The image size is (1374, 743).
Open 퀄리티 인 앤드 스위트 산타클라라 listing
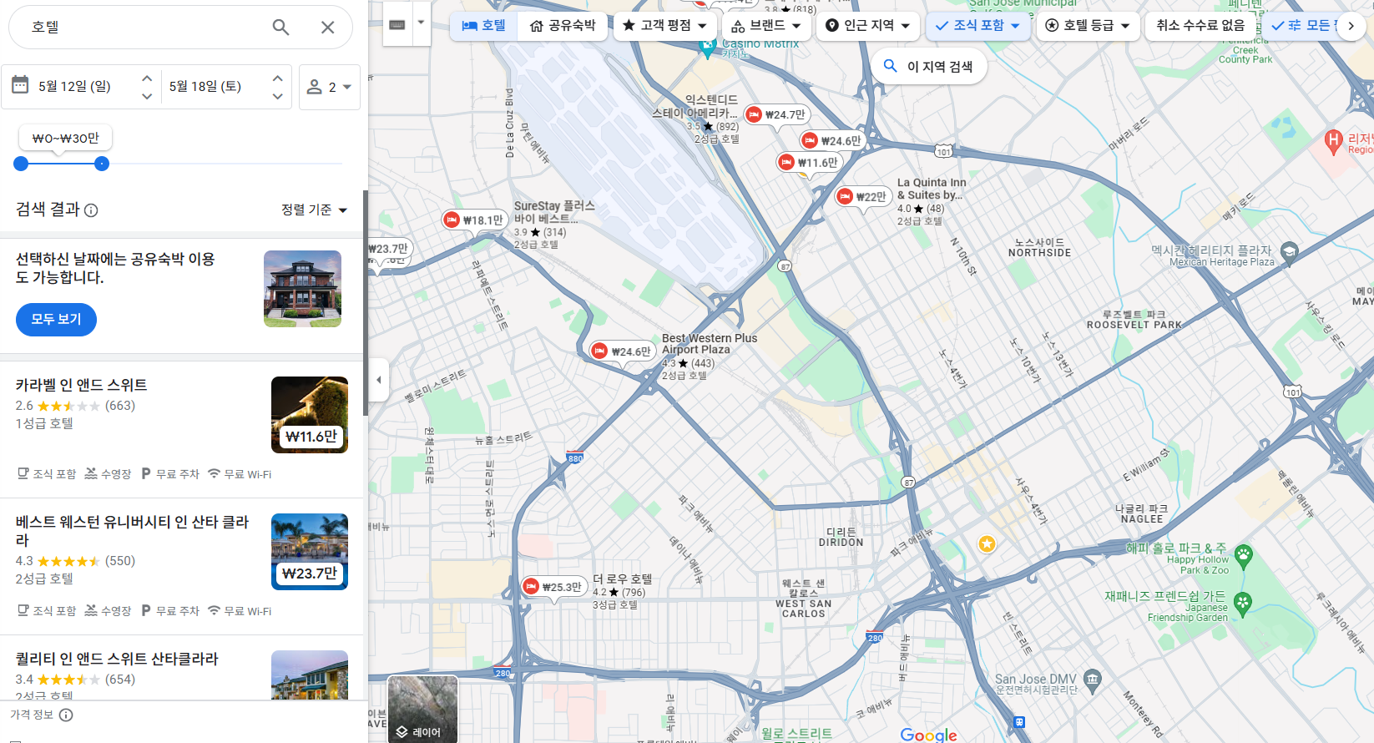point(116,659)
